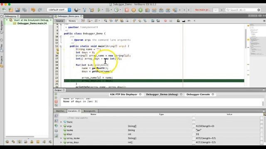Viewport: 266px width, 149px height.
Task: Click the Clean and Build icon
Action: click(x=91, y=10)
